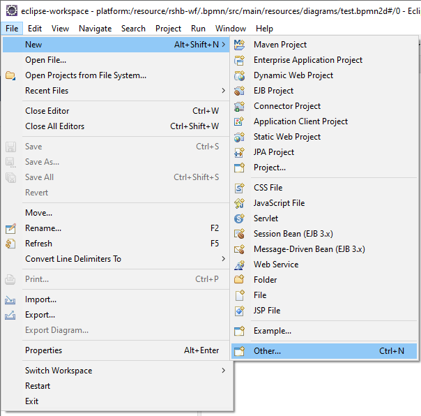The height and width of the screenshot is (416, 421).
Task: Click the Enterprise Application Project icon
Action: (239, 60)
